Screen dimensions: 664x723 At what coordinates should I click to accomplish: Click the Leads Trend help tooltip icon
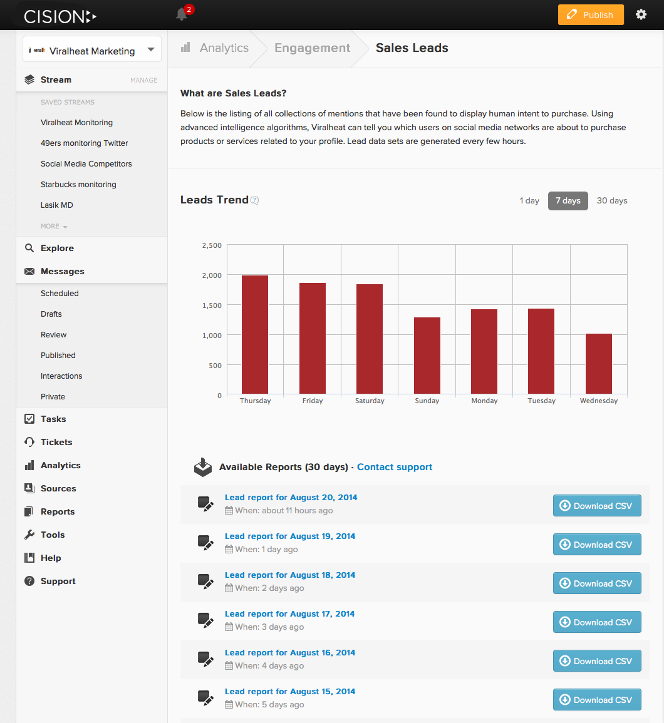tap(255, 200)
